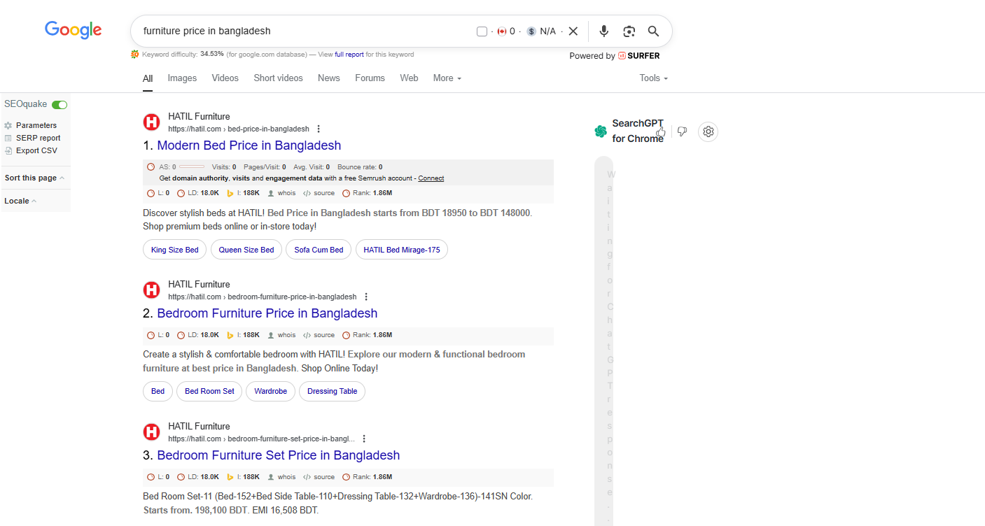Screen dimensions: 985x526
Task: Tick the checkbox inside the search bar
Action: [482, 31]
